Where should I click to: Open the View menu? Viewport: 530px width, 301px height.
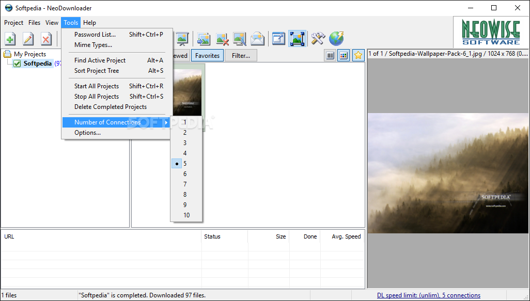point(52,23)
